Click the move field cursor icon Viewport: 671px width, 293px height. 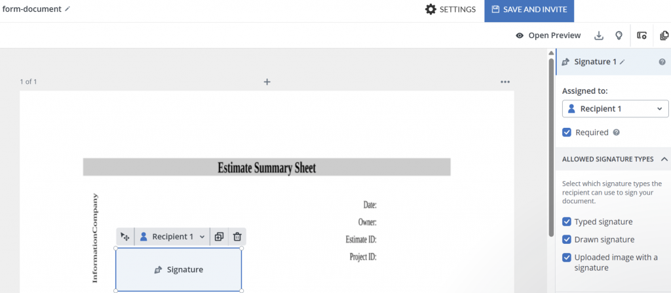125,237
